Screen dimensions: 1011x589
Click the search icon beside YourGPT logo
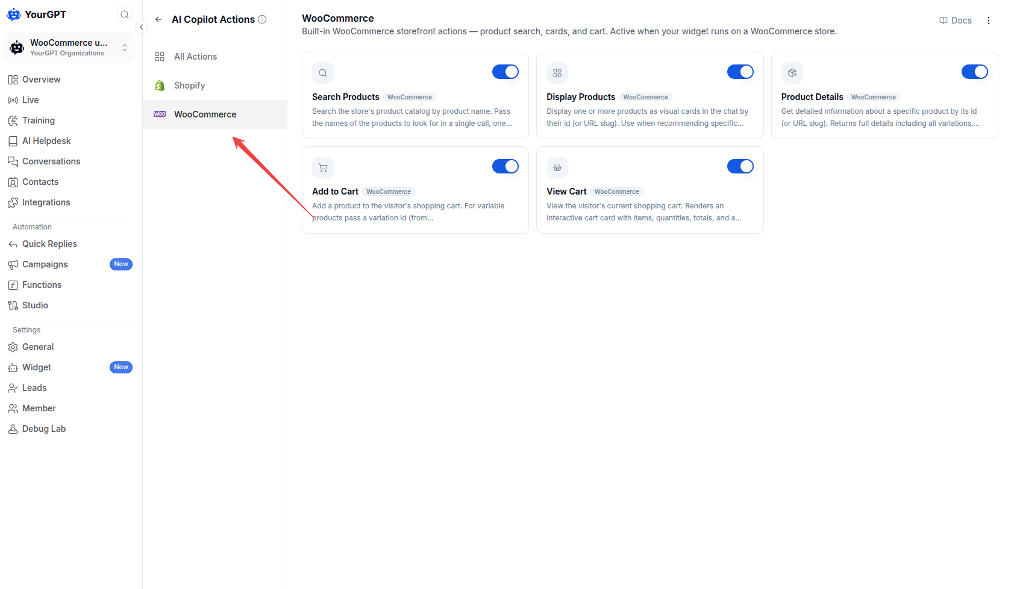point(125,14)
